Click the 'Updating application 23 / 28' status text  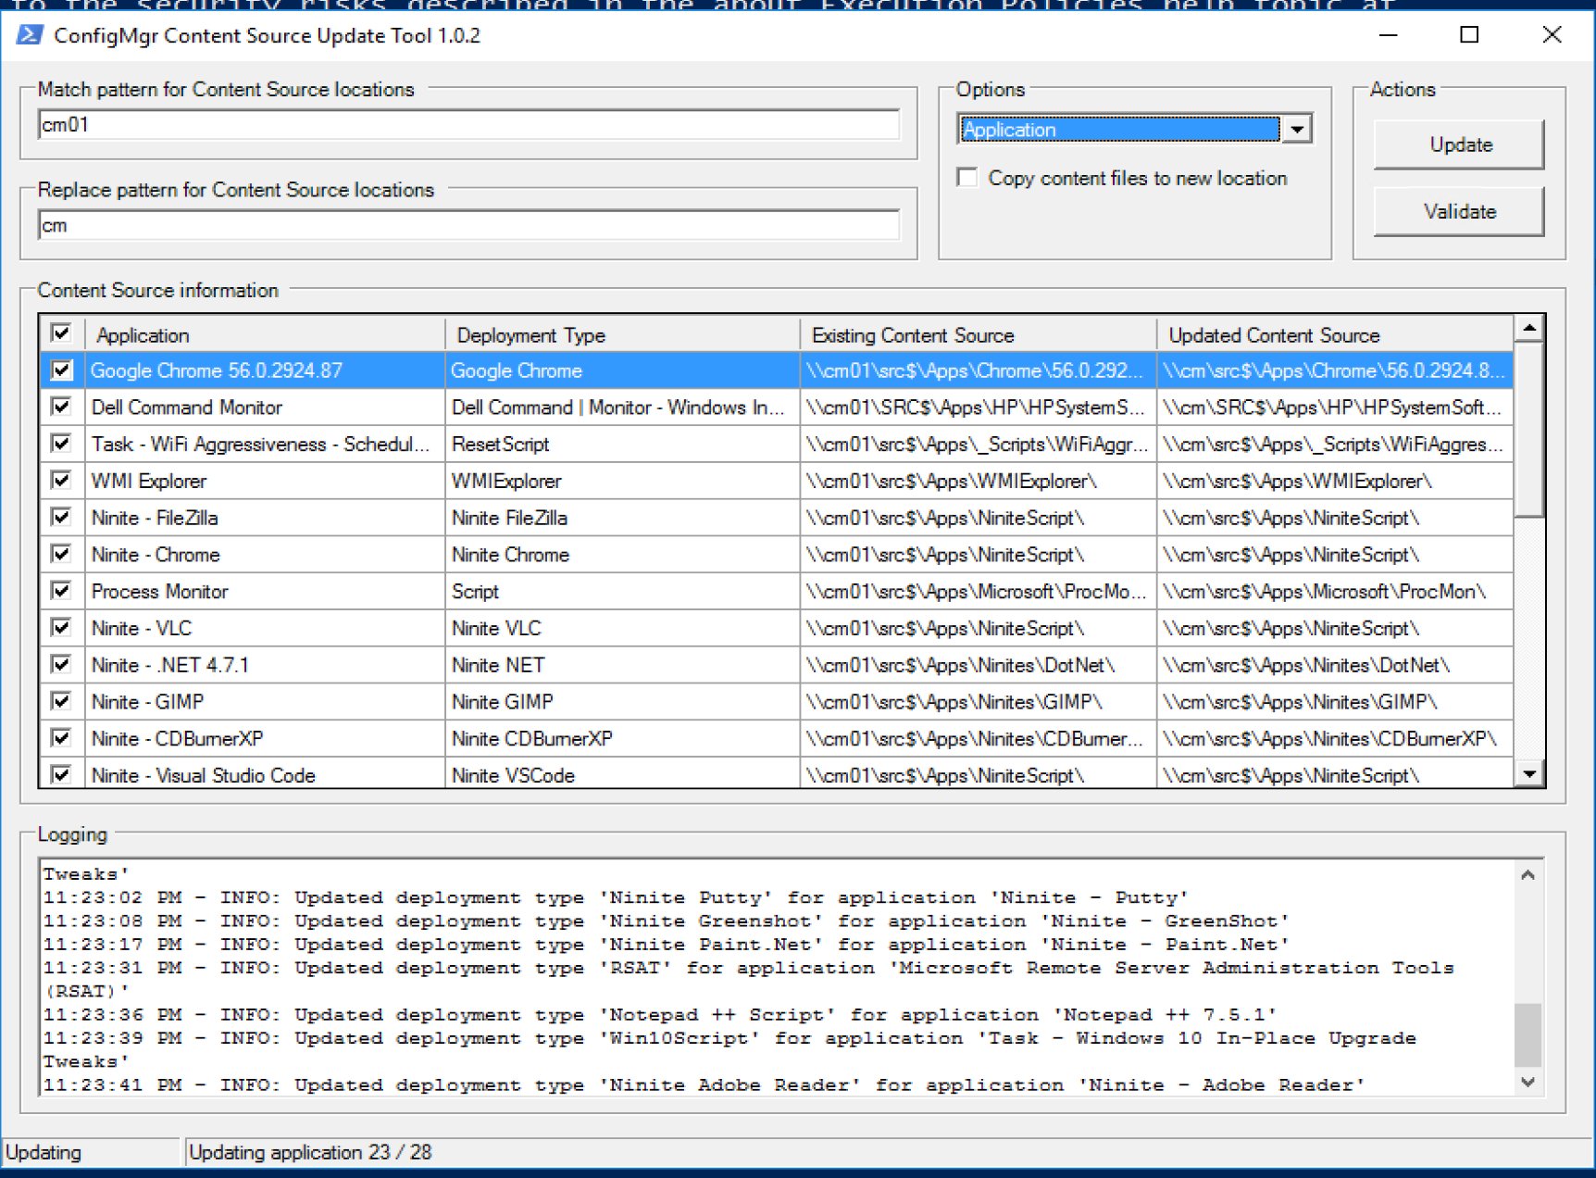click(310, 1152)
